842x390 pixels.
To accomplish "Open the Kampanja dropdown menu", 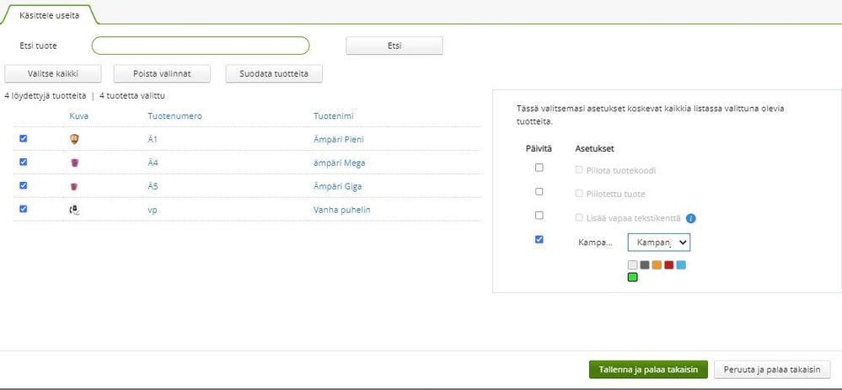I will pyautogui.click(x=659, y=242).
